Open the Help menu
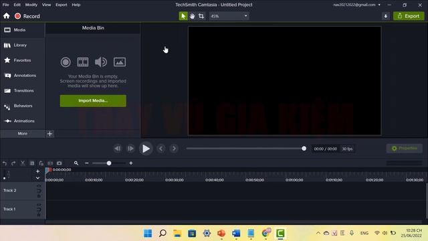Viewport: 428px width, 241px height. [76, 5]
